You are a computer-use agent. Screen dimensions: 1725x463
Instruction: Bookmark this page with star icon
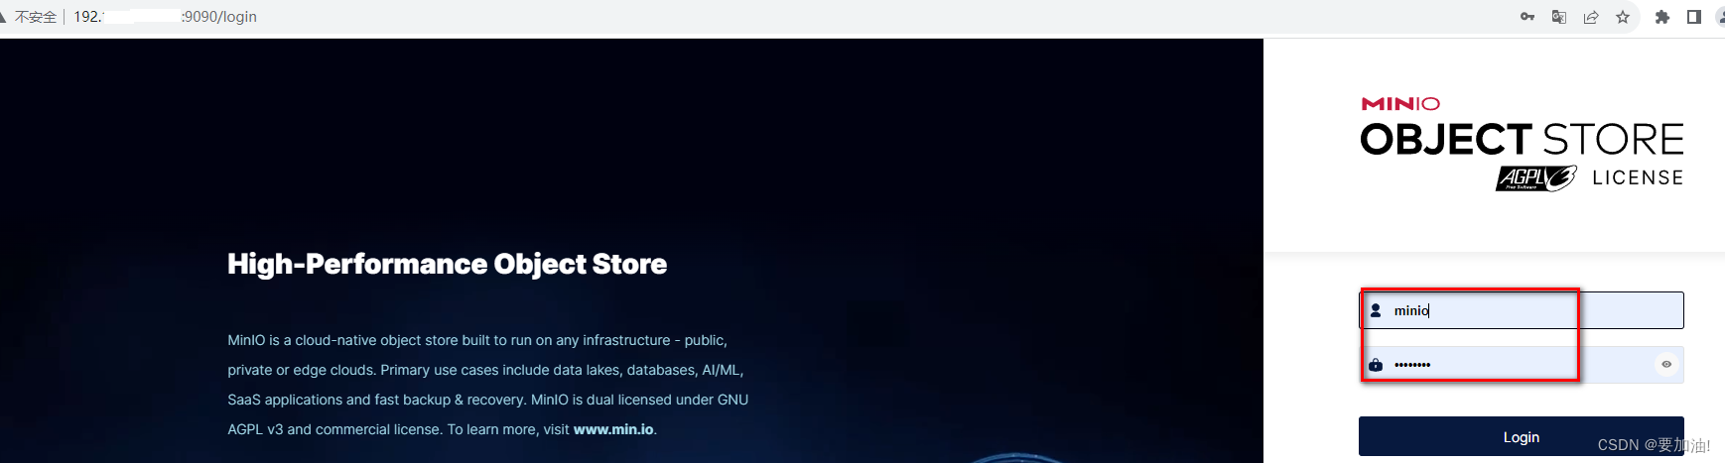(x=1623, y=17)
